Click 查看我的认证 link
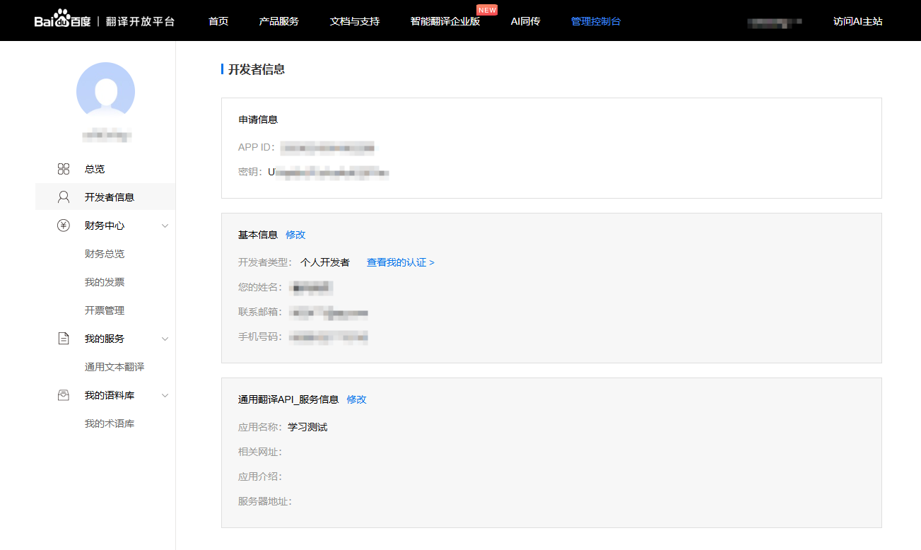This screenshot has height=550, width=921. click(400, 262)
